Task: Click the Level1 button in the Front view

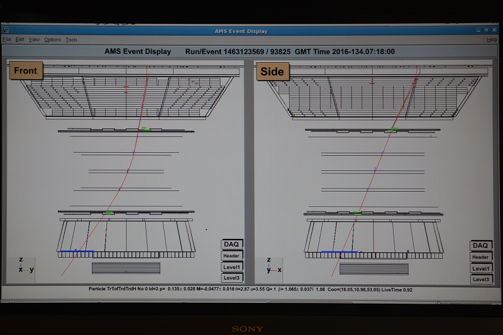Action: click(231, 267)
